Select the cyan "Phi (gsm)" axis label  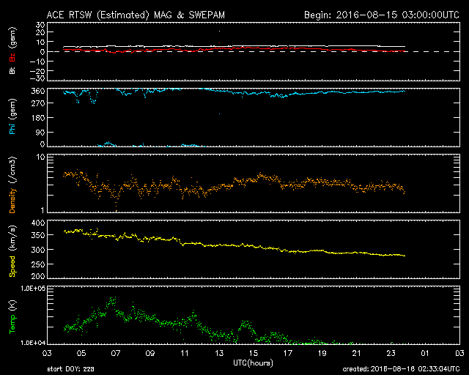click(x=12, y=116)
